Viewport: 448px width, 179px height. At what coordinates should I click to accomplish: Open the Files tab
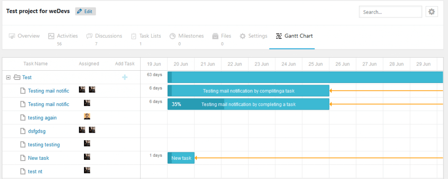pyautogui.click(x=222, y=36)
